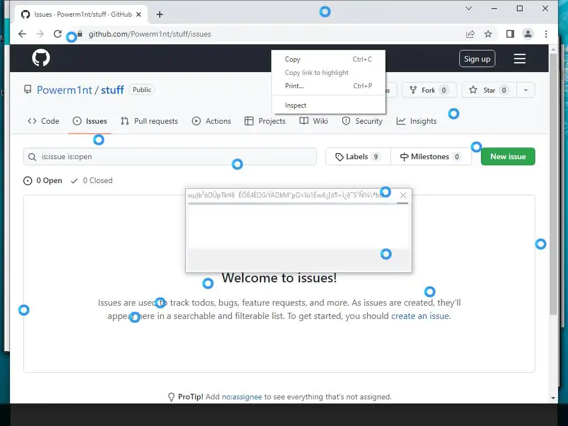
Task: Select Copy link to highlight
Action: coord(328,73)
